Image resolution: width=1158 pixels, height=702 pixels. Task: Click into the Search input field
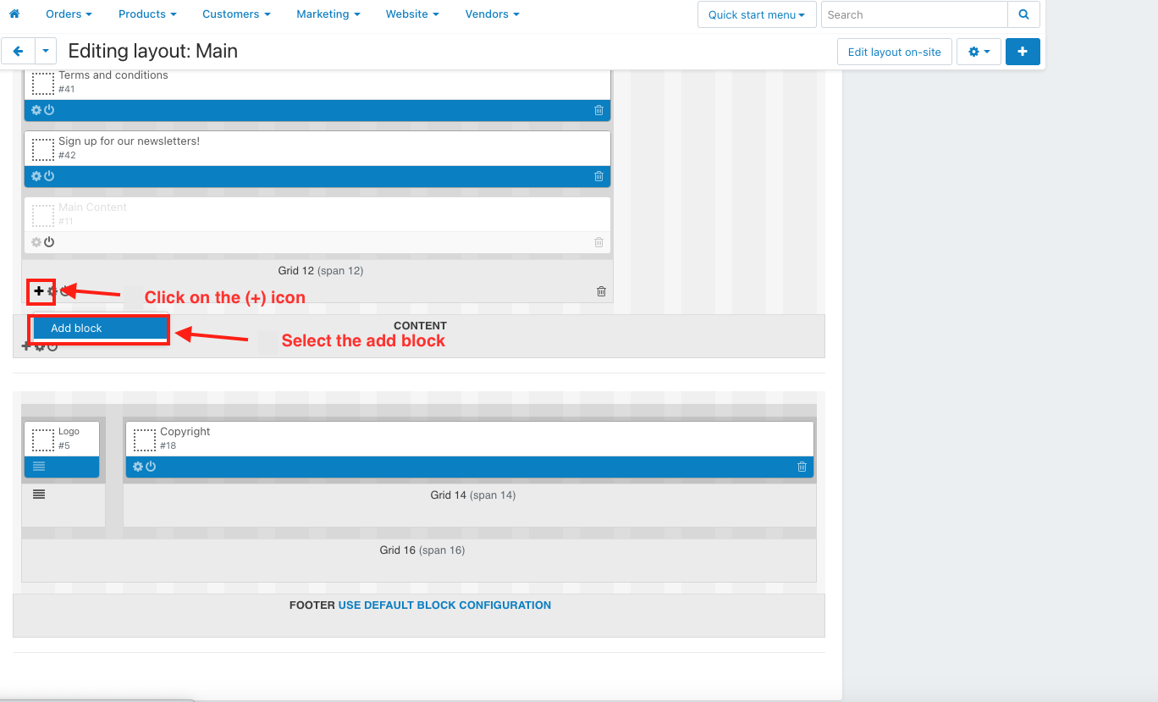point(914,14)
